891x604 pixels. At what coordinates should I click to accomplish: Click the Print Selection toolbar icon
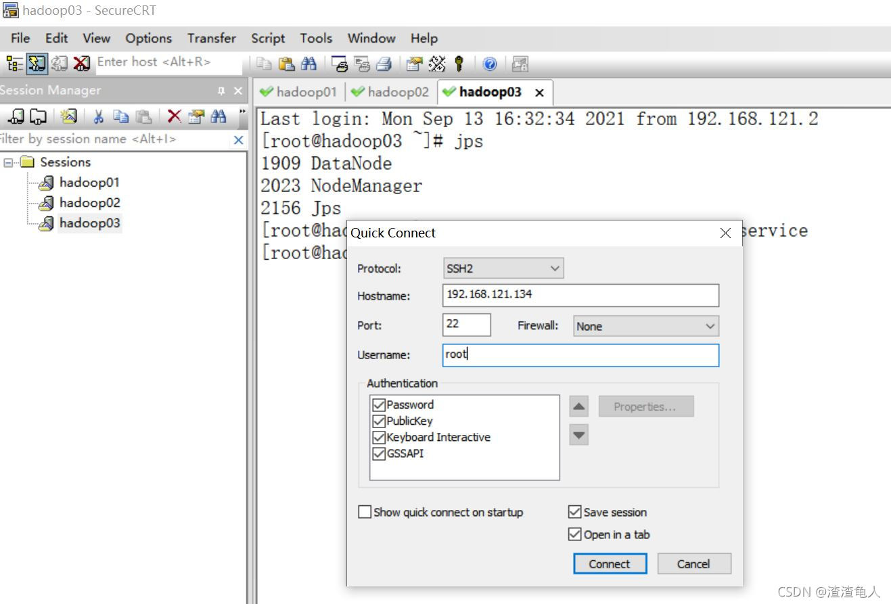(x=361, y=64)
